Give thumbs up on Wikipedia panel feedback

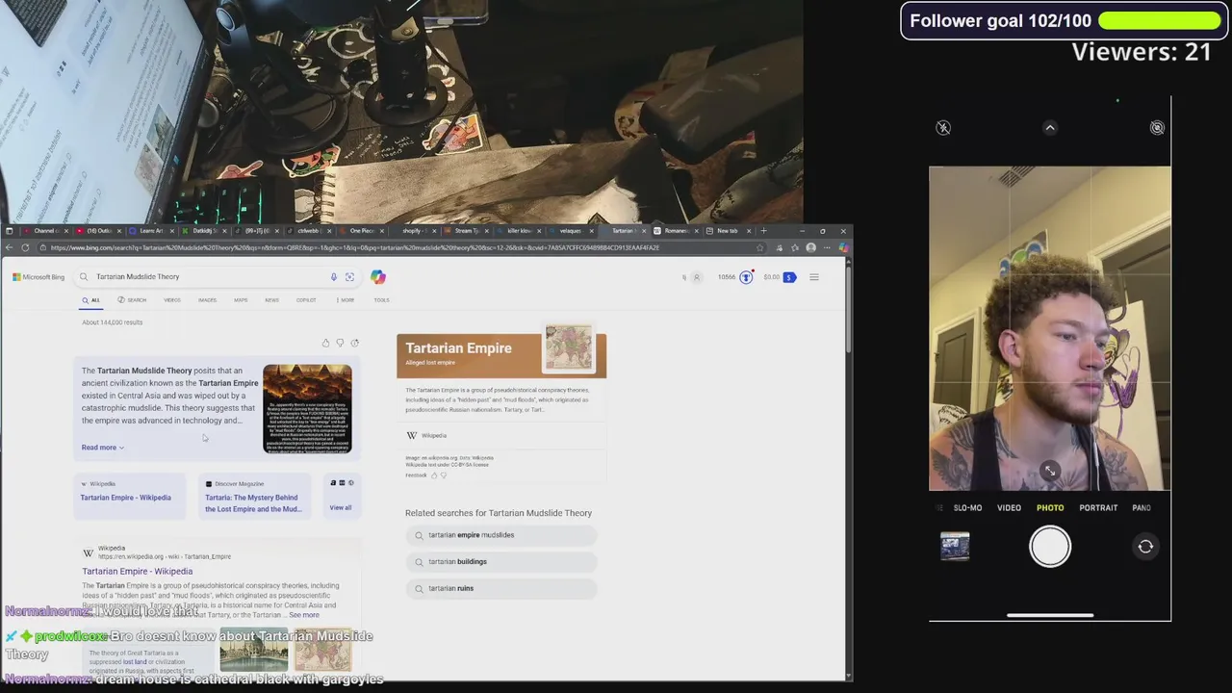(433, 475)
